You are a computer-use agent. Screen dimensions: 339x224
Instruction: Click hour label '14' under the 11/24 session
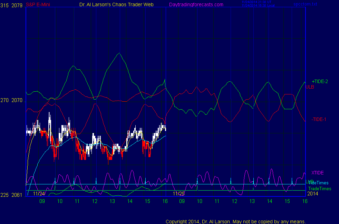click(130, 201)
